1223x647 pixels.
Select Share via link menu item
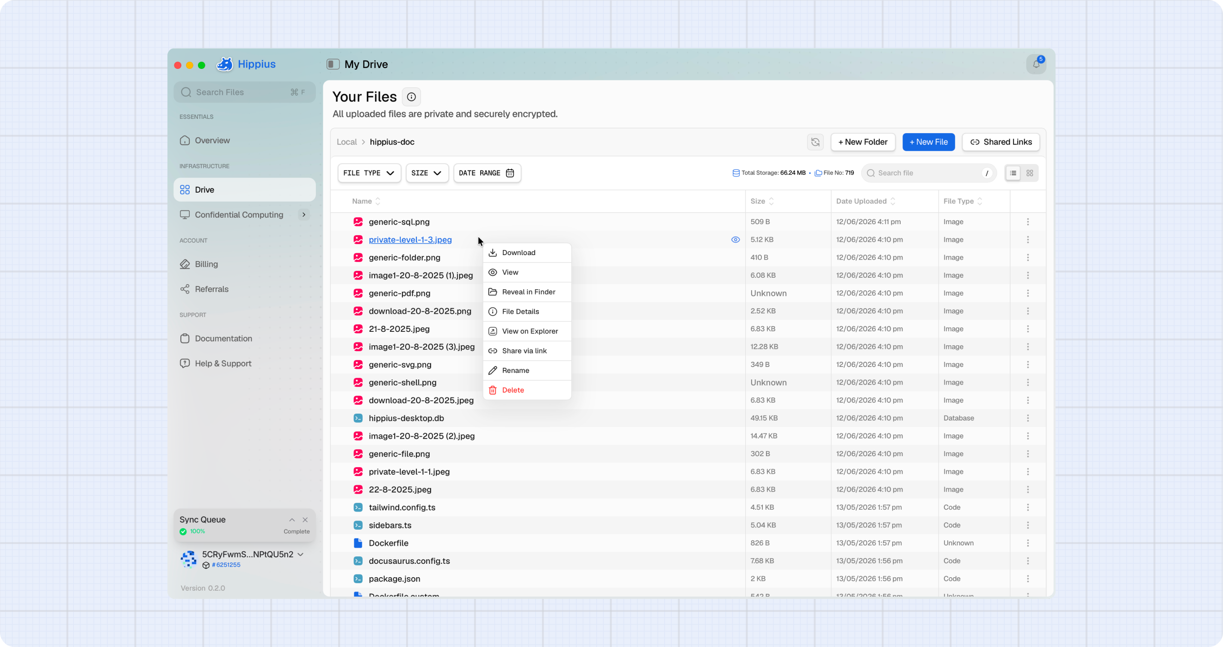coord(527,351)
